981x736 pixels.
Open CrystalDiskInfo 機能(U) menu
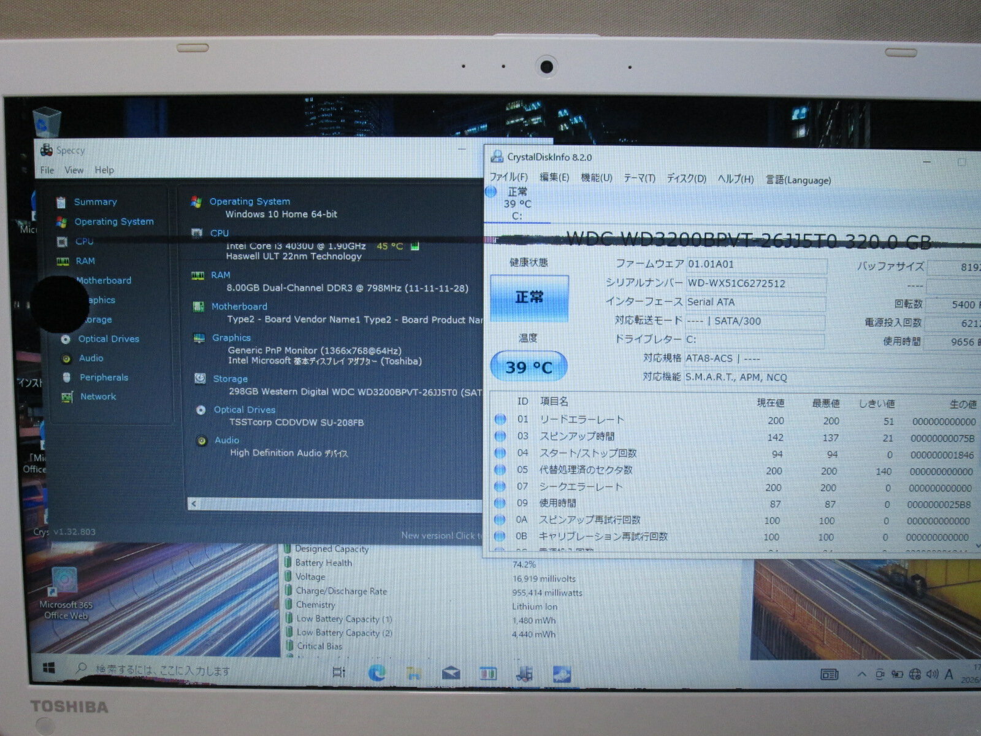(597, 178)
